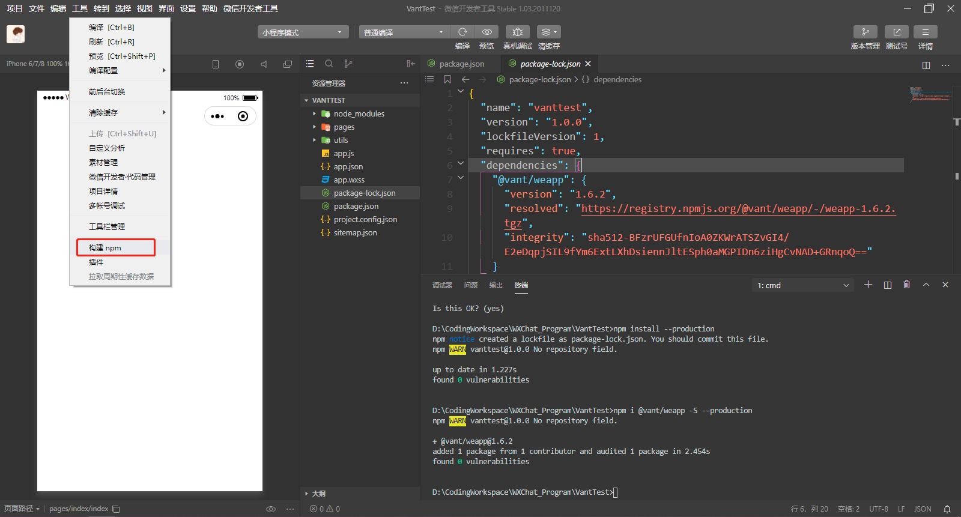The image size is (961, 517).
Task: Close the terminal panel X
Action: 945,285
